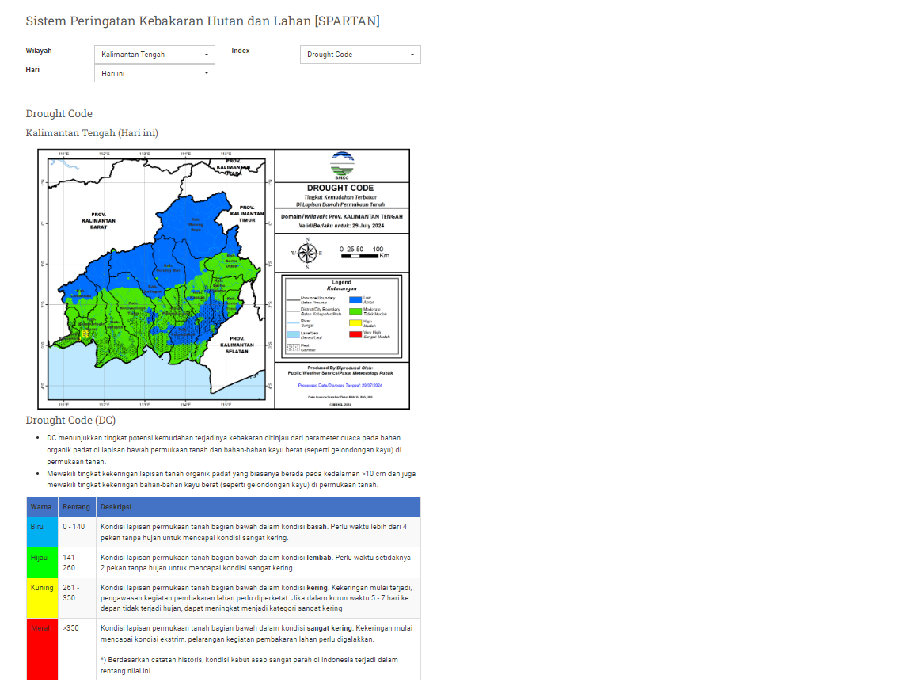Open the Hari dropdown showing Hari ini
Viewport: 912px width, 690px height.
[154, 74]
